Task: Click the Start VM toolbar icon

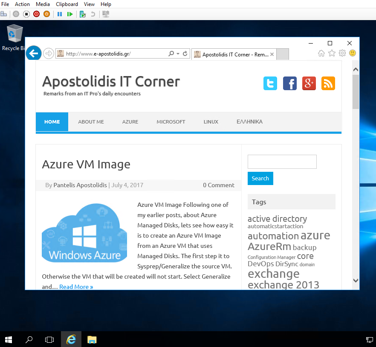Action: pyautogui.click(x=16, y=14)
